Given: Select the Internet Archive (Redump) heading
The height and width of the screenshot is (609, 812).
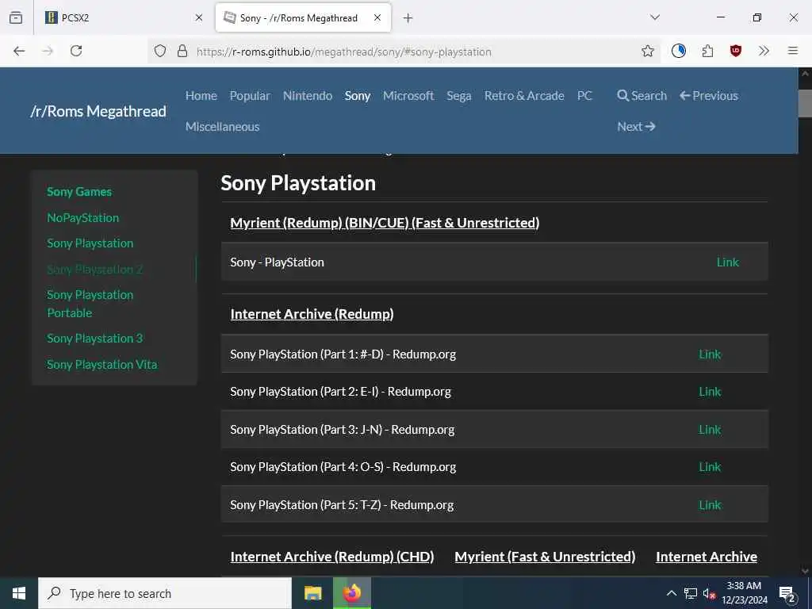Looking at the screenshot, I should [x=312, y=314].
